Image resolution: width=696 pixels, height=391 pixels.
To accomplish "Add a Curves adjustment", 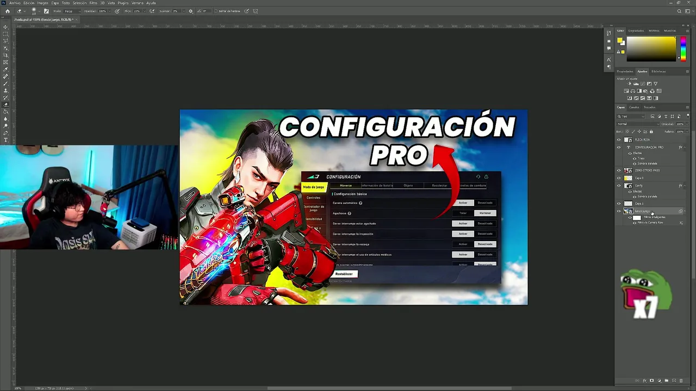I will tap(643, 84).
